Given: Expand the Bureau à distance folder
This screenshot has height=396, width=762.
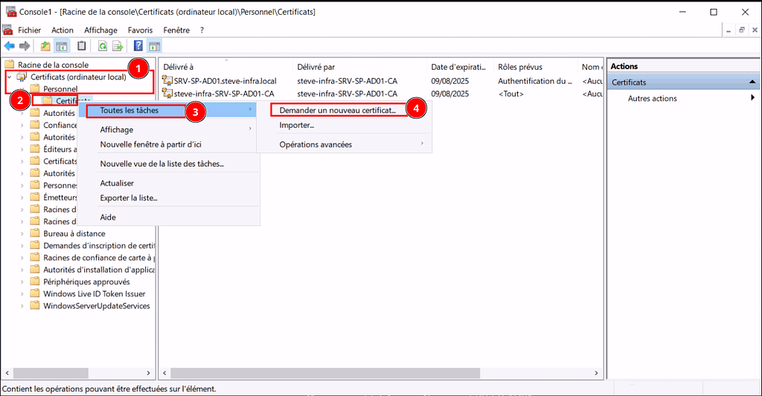Looking at the screenshot, I should (22, 233).
